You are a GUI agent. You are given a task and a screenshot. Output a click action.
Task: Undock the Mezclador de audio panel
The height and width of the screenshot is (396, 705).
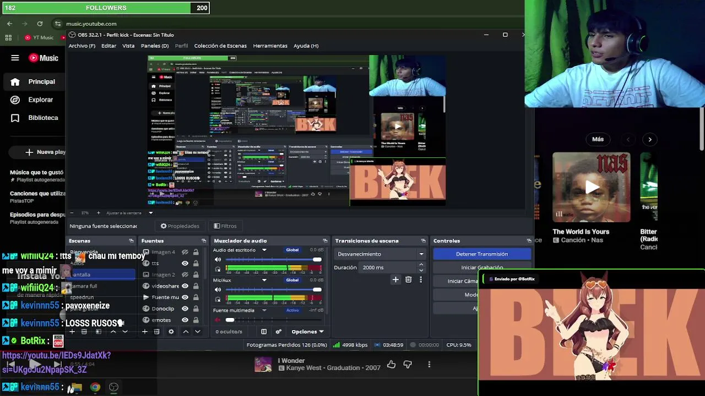coord(324,241)
